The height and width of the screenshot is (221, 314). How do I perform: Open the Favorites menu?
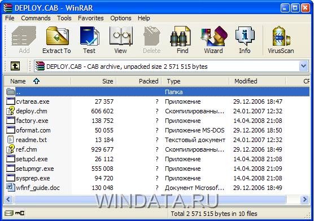pos(91,18)
